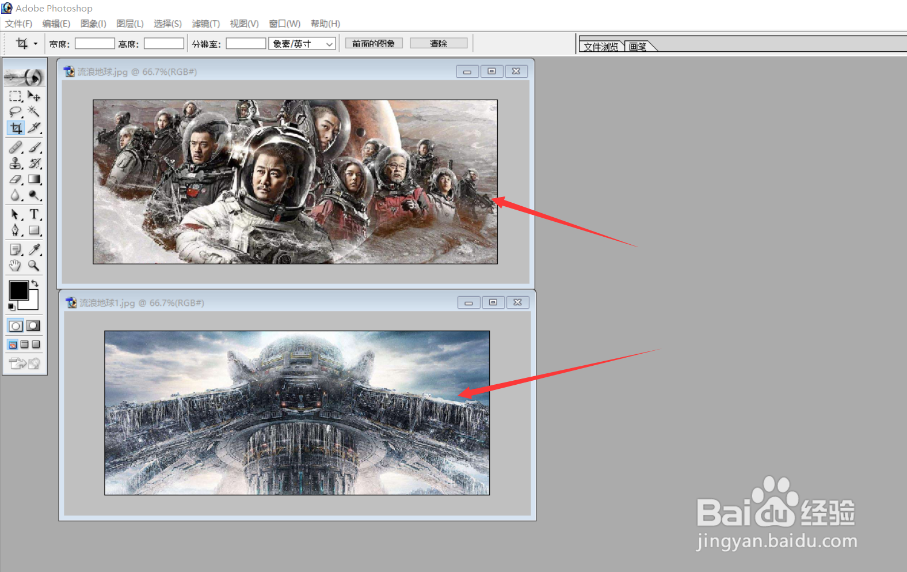Select the Type tool
The width and height of the screenshot is (907, 572).
coord(34,214)
